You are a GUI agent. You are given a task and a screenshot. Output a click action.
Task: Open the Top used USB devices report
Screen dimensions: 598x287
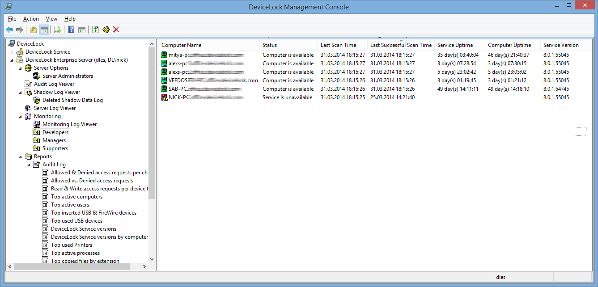(x=76, y=221)
